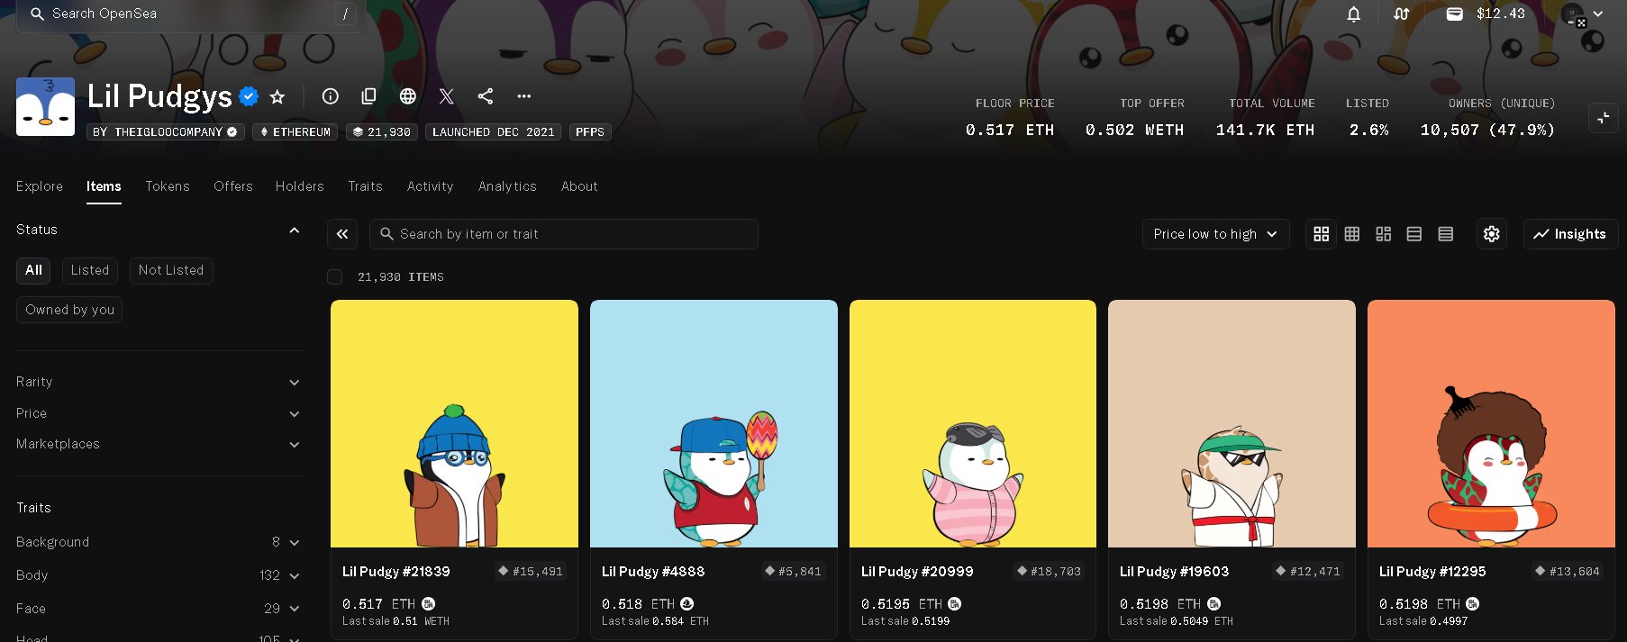Expand the Rarity filter section
Viewport: 1627px width, 642px height.
[159, 382]
